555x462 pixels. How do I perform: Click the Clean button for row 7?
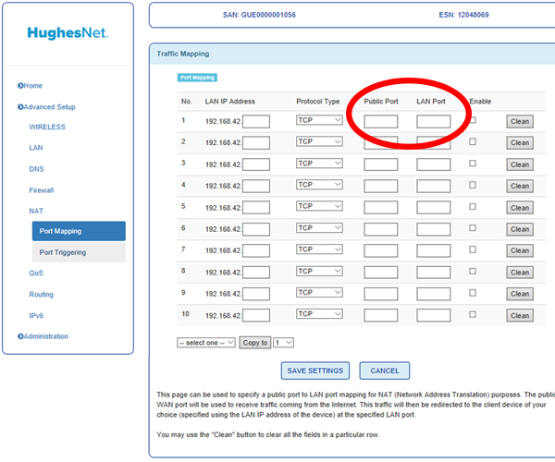point(520,250)
